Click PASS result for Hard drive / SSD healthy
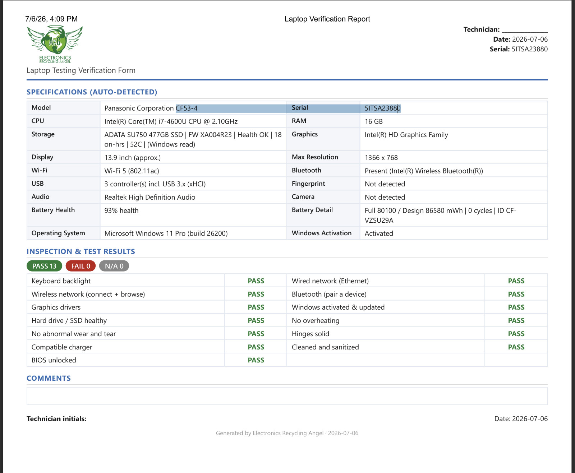 256,320
